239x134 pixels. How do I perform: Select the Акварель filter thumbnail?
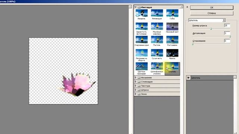coord(142,13)
